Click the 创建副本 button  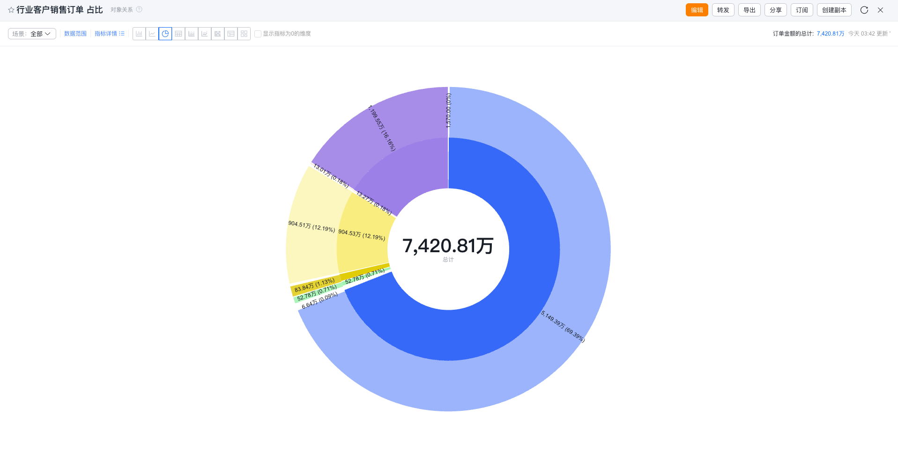pos(834,10)
